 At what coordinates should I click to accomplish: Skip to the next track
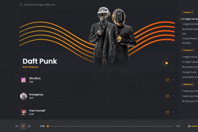(29, 126)
